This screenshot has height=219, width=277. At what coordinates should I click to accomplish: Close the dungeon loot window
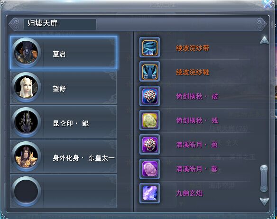coord(268,4)
